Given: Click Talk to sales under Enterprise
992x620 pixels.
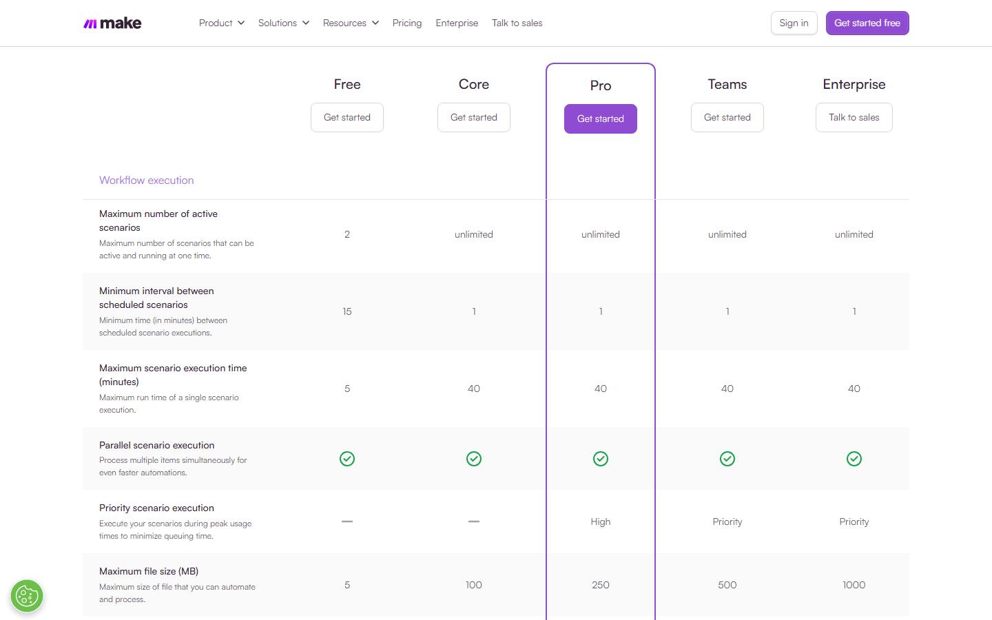Looking at the screenshot, I should point(854,117).
